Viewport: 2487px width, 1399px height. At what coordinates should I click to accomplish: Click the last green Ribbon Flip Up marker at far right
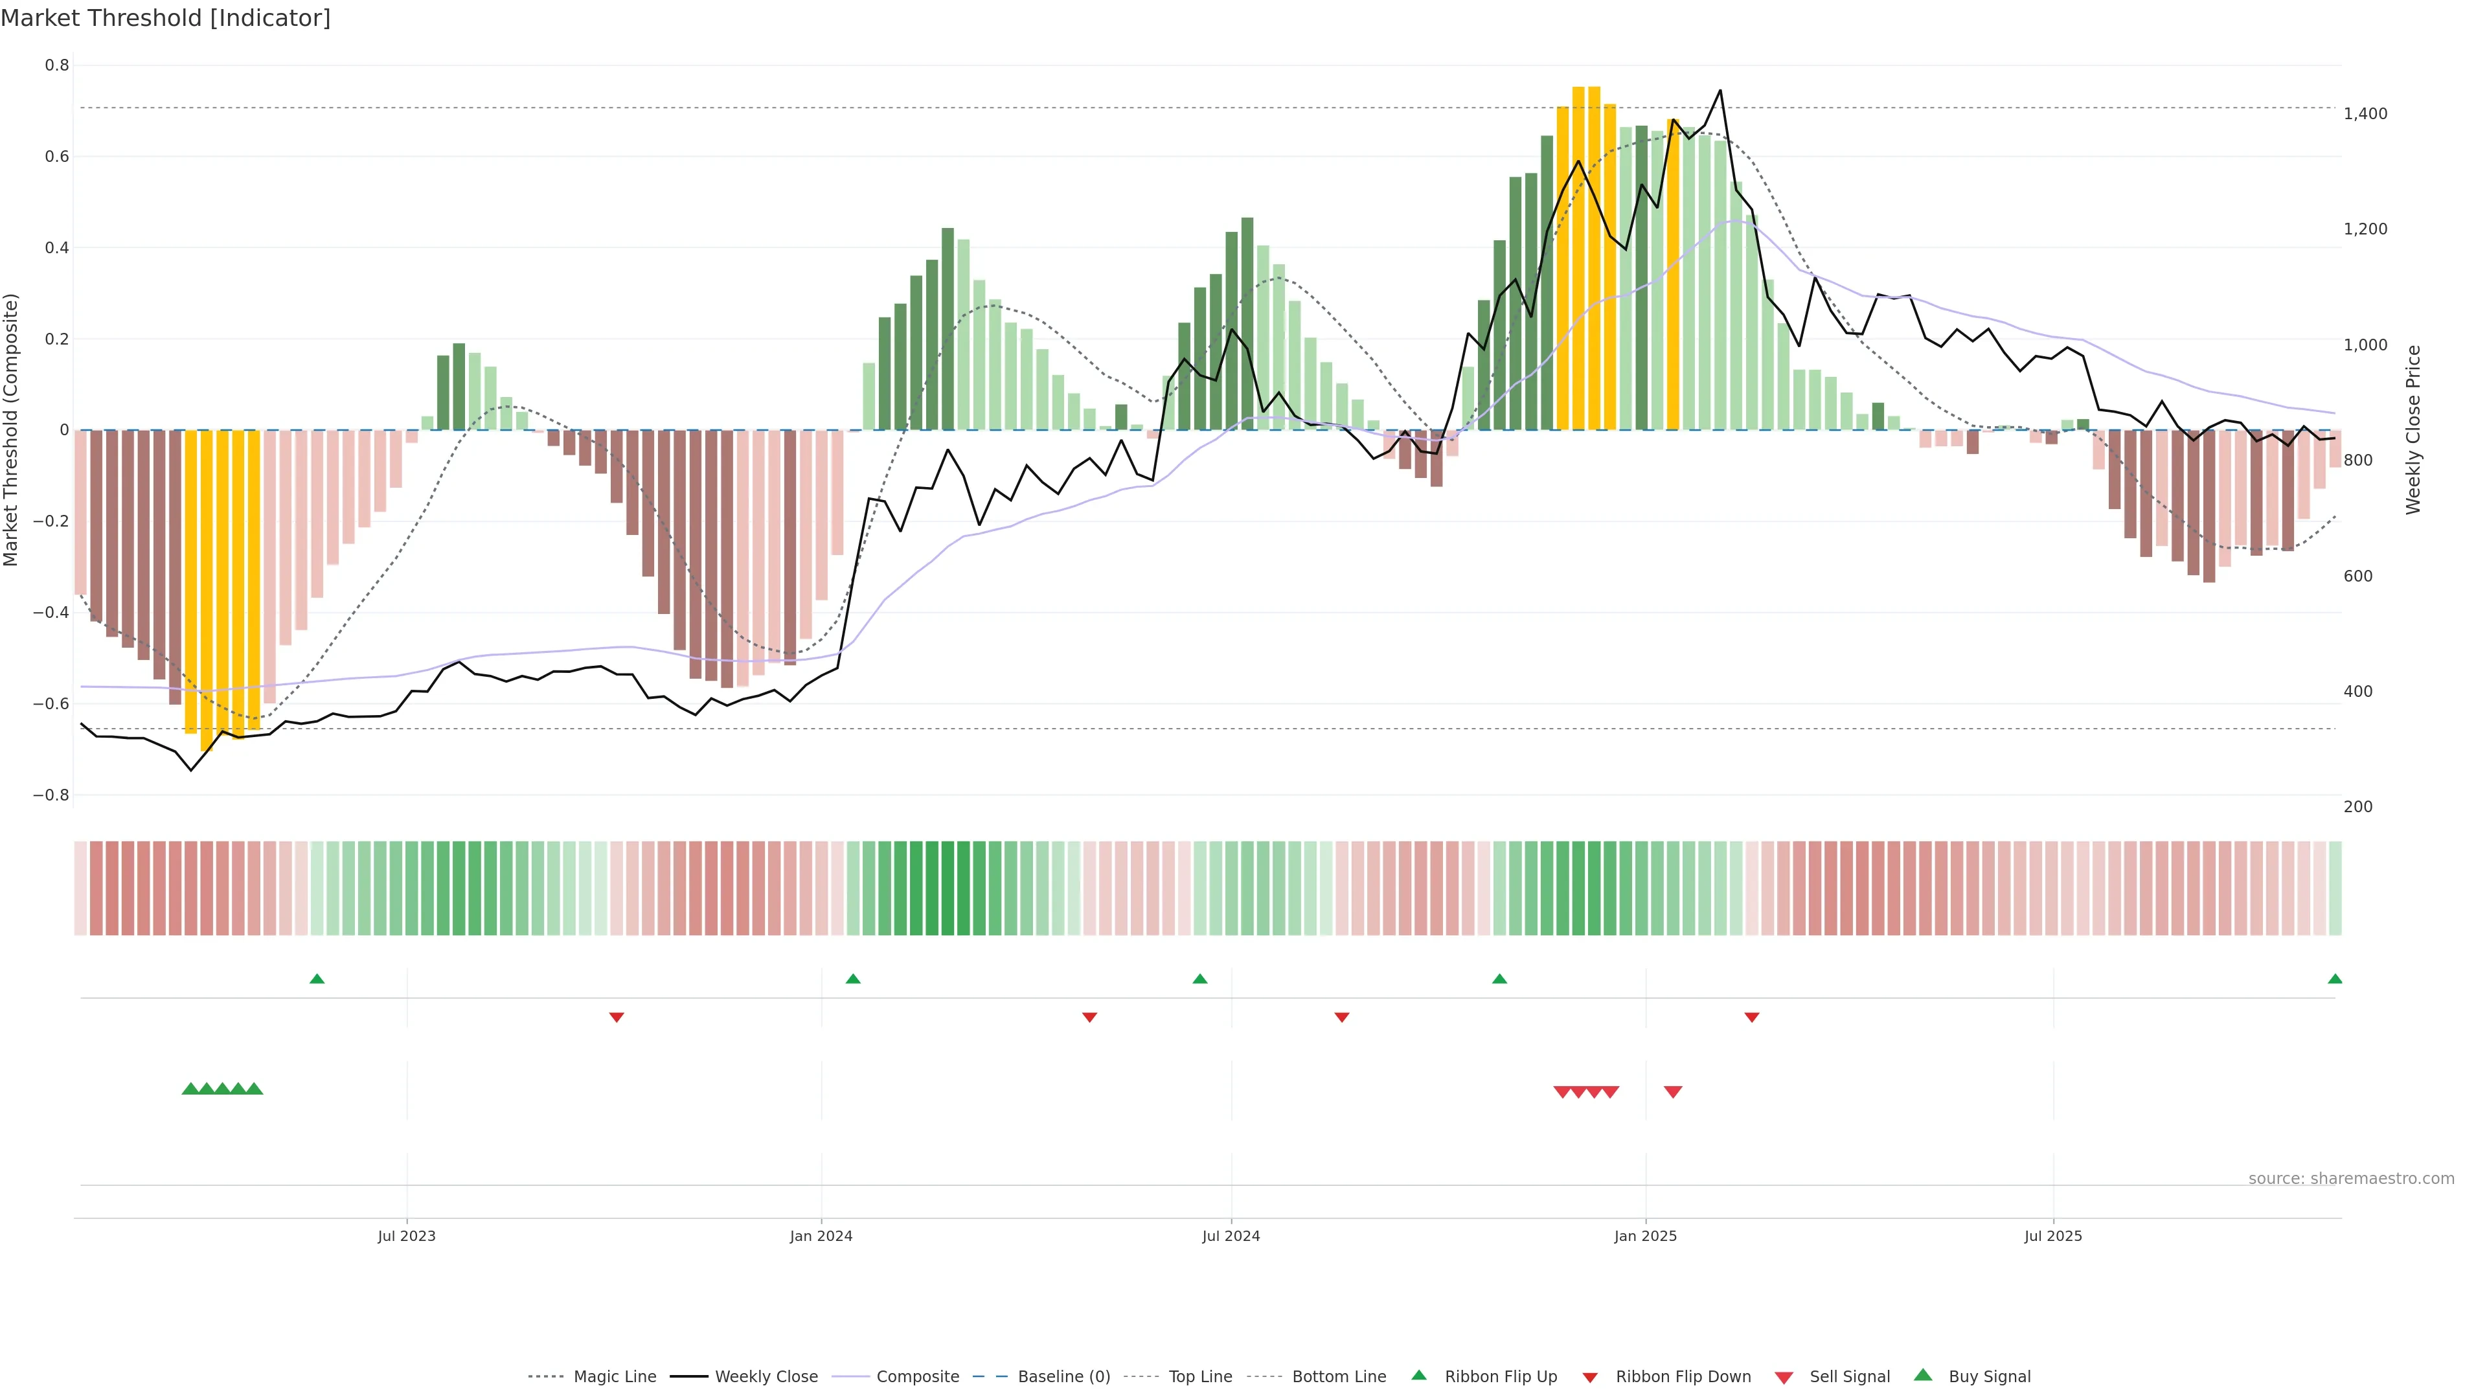(x=2334, y=979)
